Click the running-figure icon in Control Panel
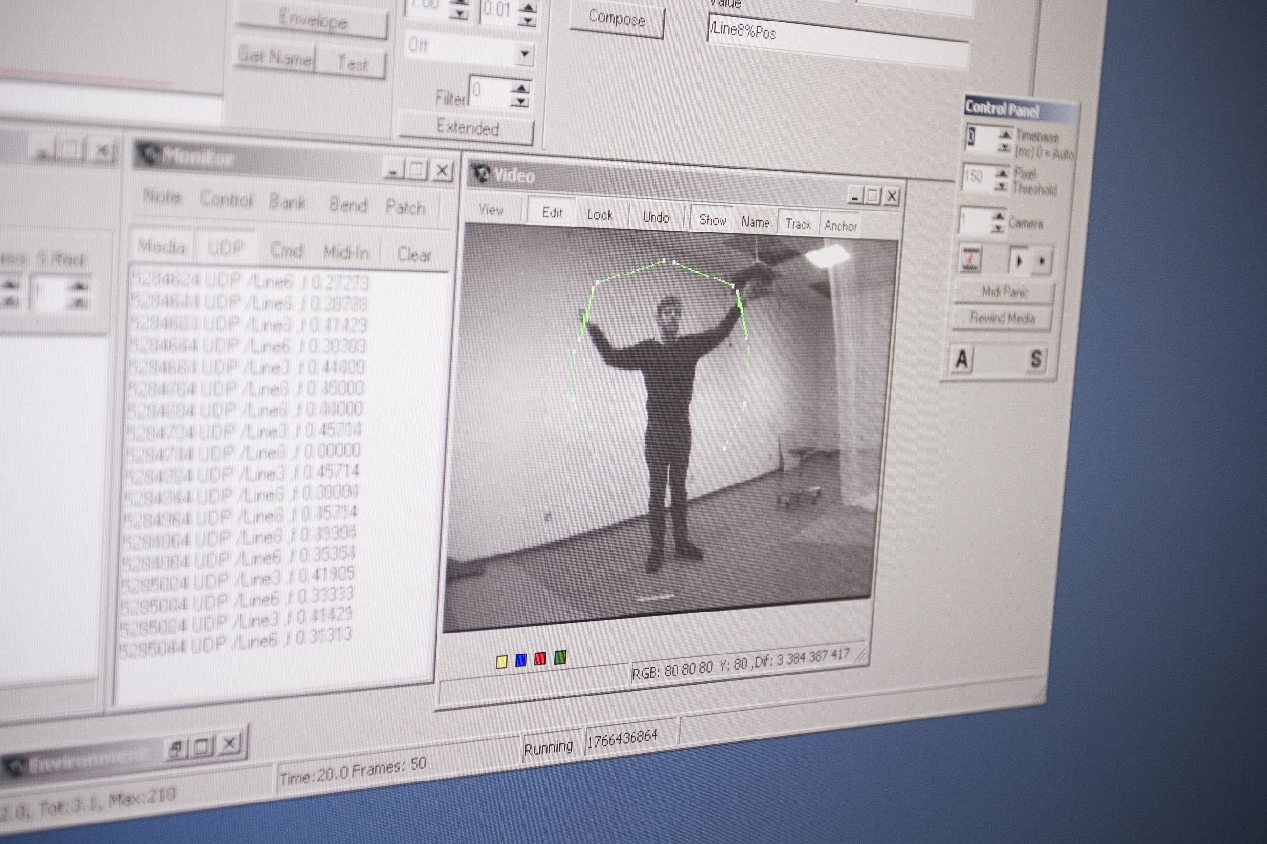 tap(971, 259)
